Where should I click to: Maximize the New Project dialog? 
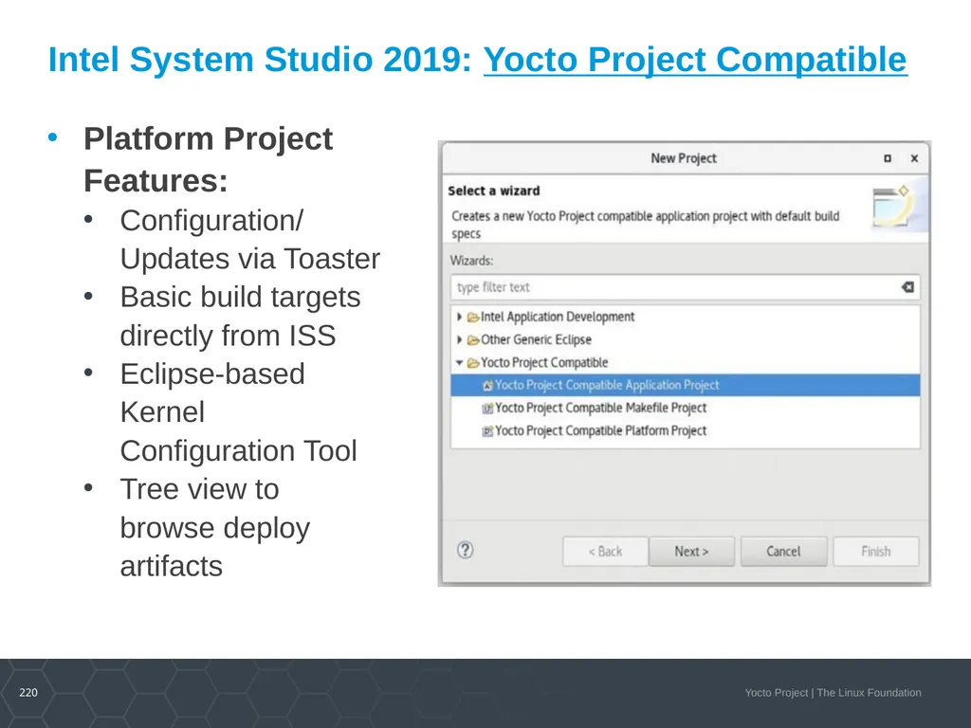[888, 158]
